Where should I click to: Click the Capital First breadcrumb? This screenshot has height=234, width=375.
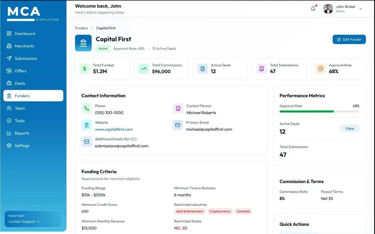106,28
